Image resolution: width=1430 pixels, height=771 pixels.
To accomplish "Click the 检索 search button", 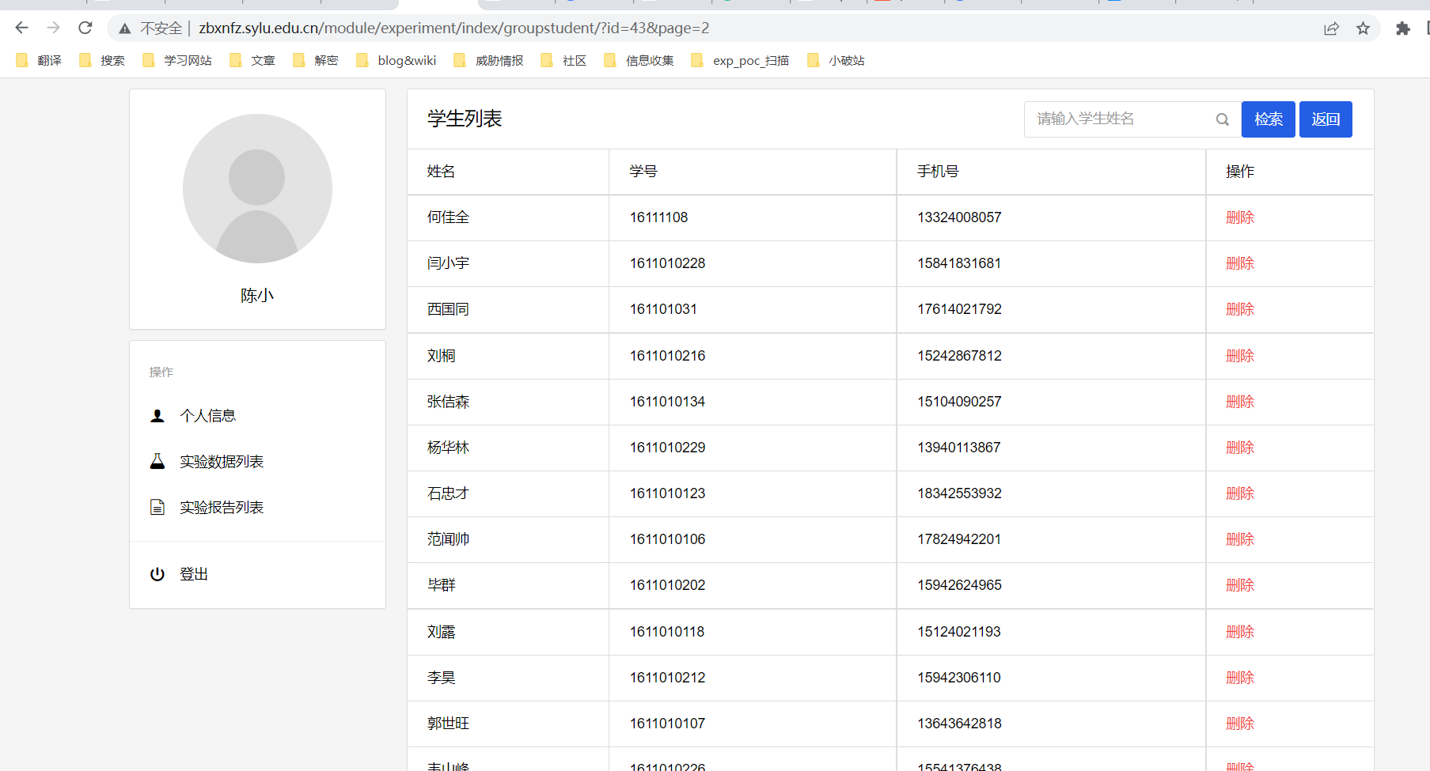I will coord(1269,119).
